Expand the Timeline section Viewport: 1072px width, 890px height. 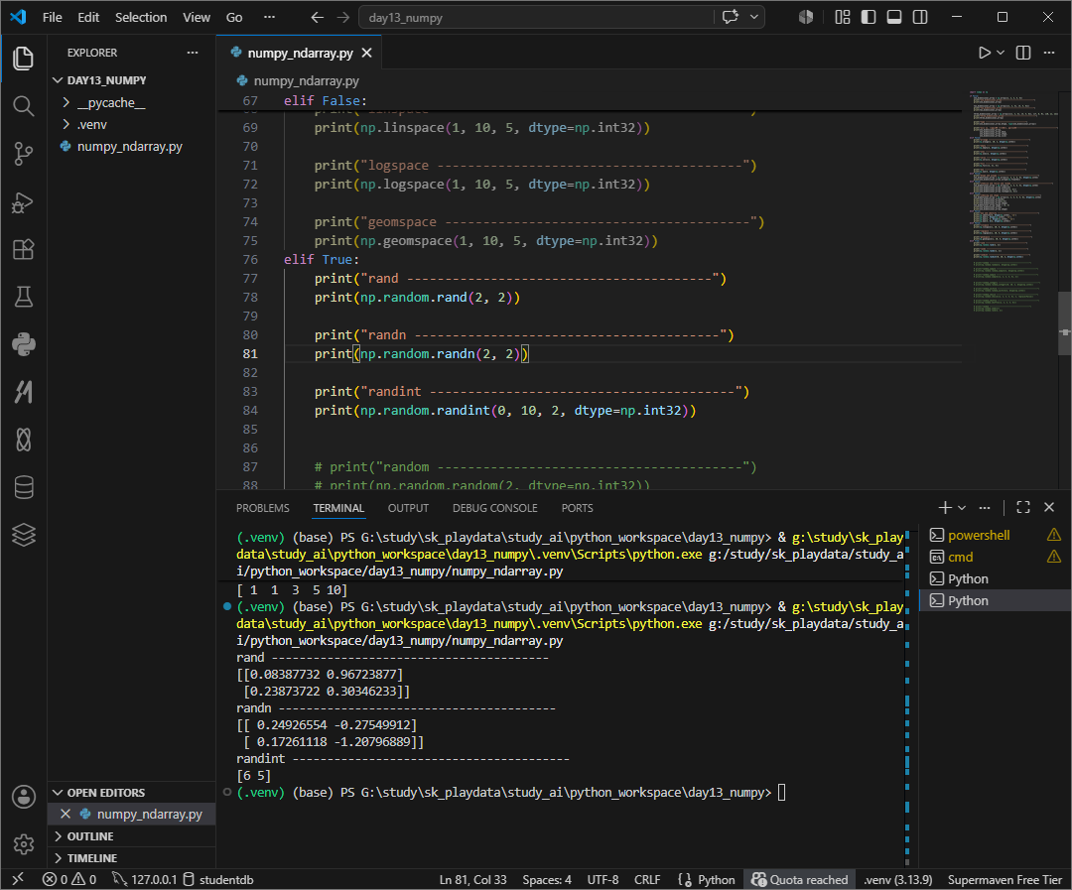[x=132, y=858]
